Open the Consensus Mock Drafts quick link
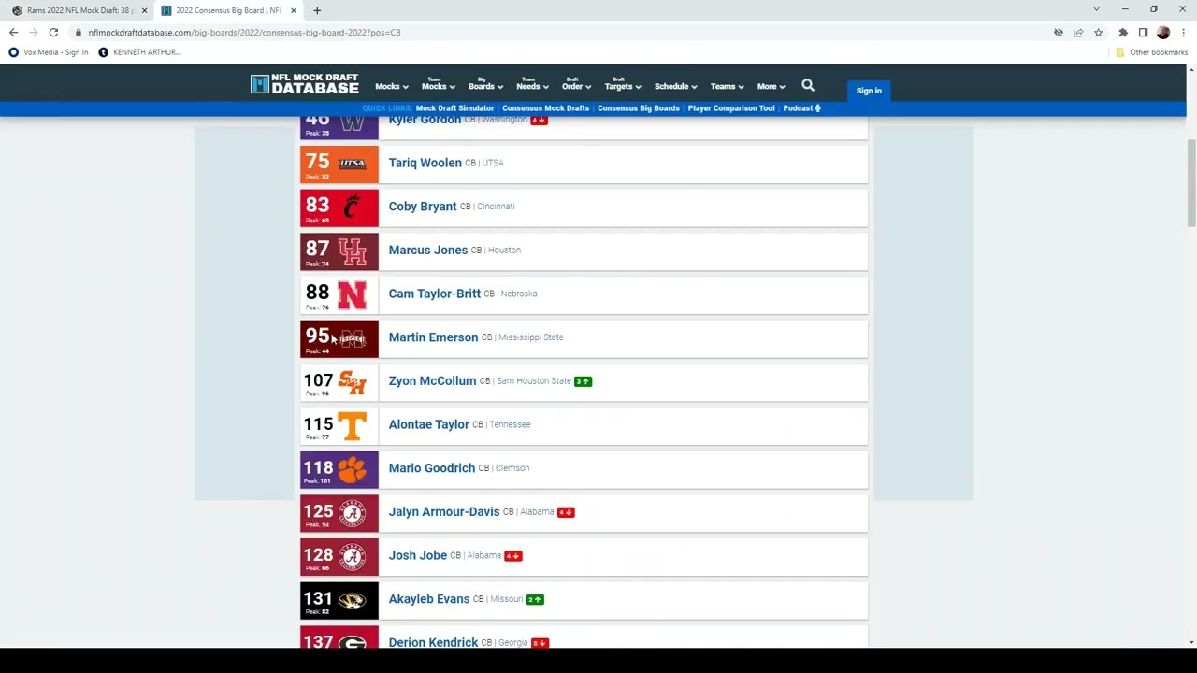Viewport: 1197px width, 673px height. [x=545, y=108]
